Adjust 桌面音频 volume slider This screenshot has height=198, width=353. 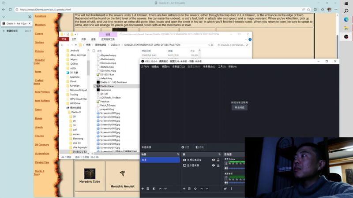point(237,183)
